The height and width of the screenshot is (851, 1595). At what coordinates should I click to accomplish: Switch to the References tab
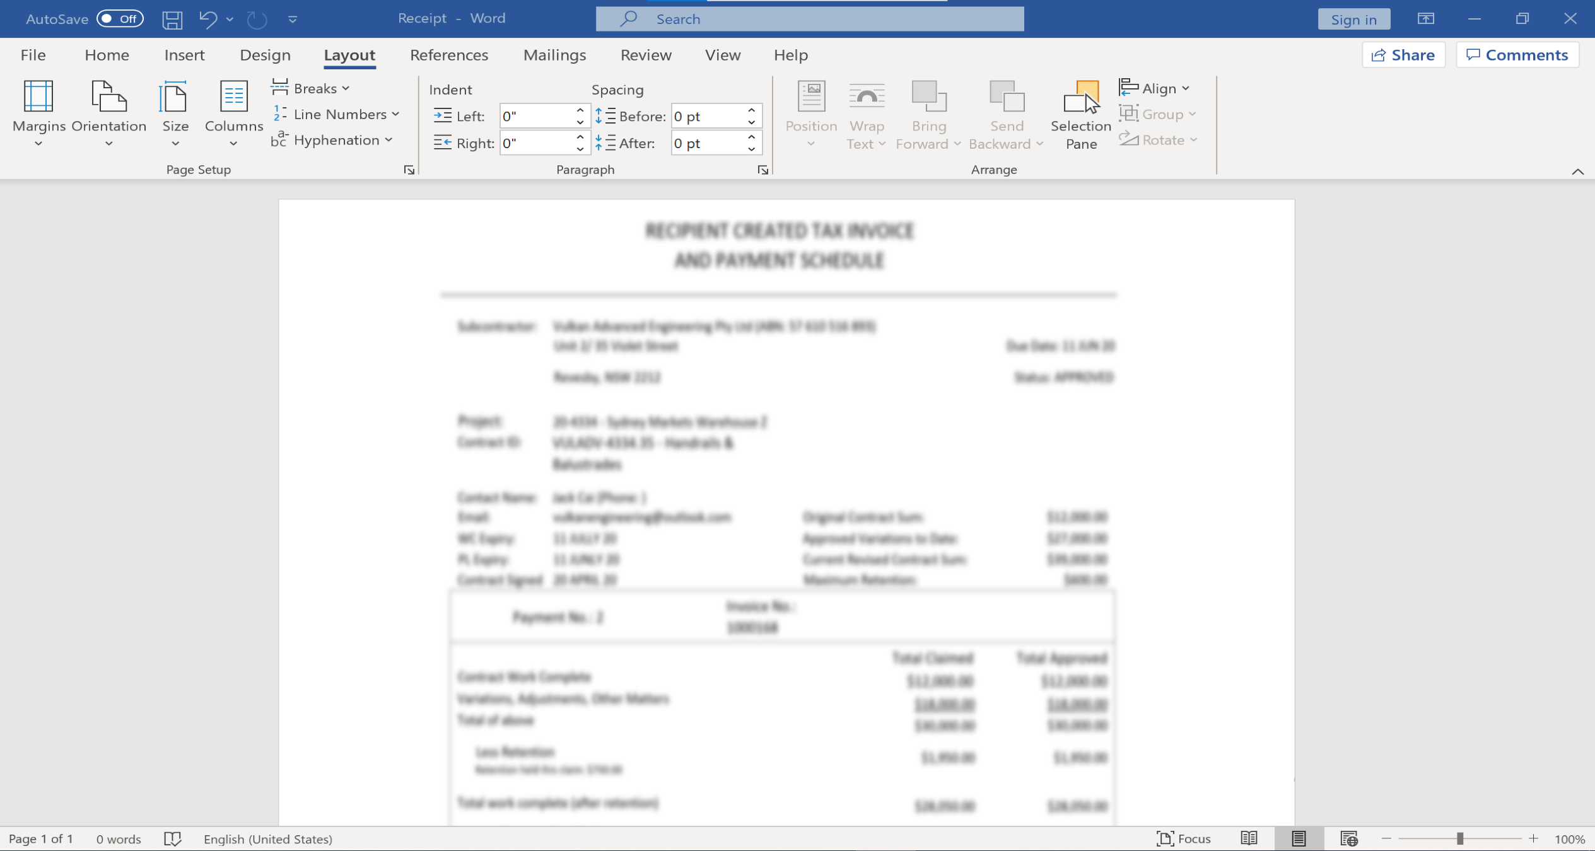(448, 55)
